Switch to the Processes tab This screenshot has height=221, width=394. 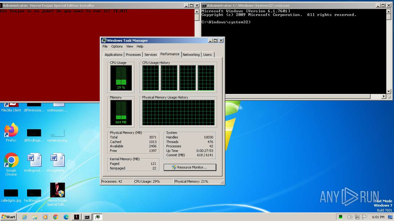point(133,55)
